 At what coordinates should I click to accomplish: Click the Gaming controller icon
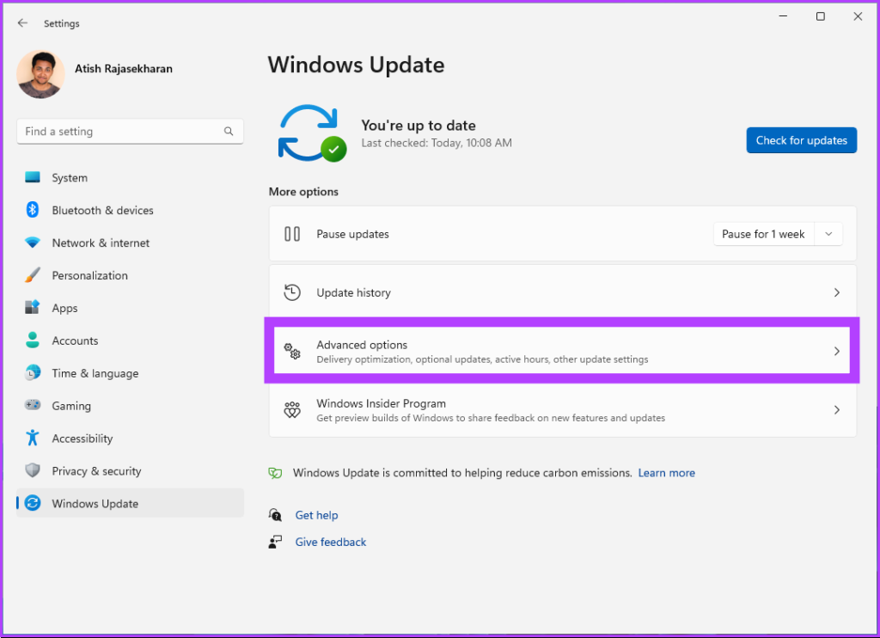pos(33,406)
